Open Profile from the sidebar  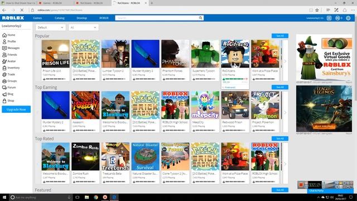(9, 41)
